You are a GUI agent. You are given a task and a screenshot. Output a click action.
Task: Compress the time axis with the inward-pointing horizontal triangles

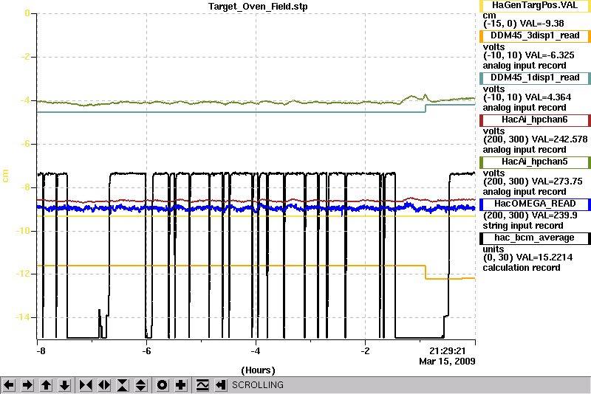tap(86, 385)
